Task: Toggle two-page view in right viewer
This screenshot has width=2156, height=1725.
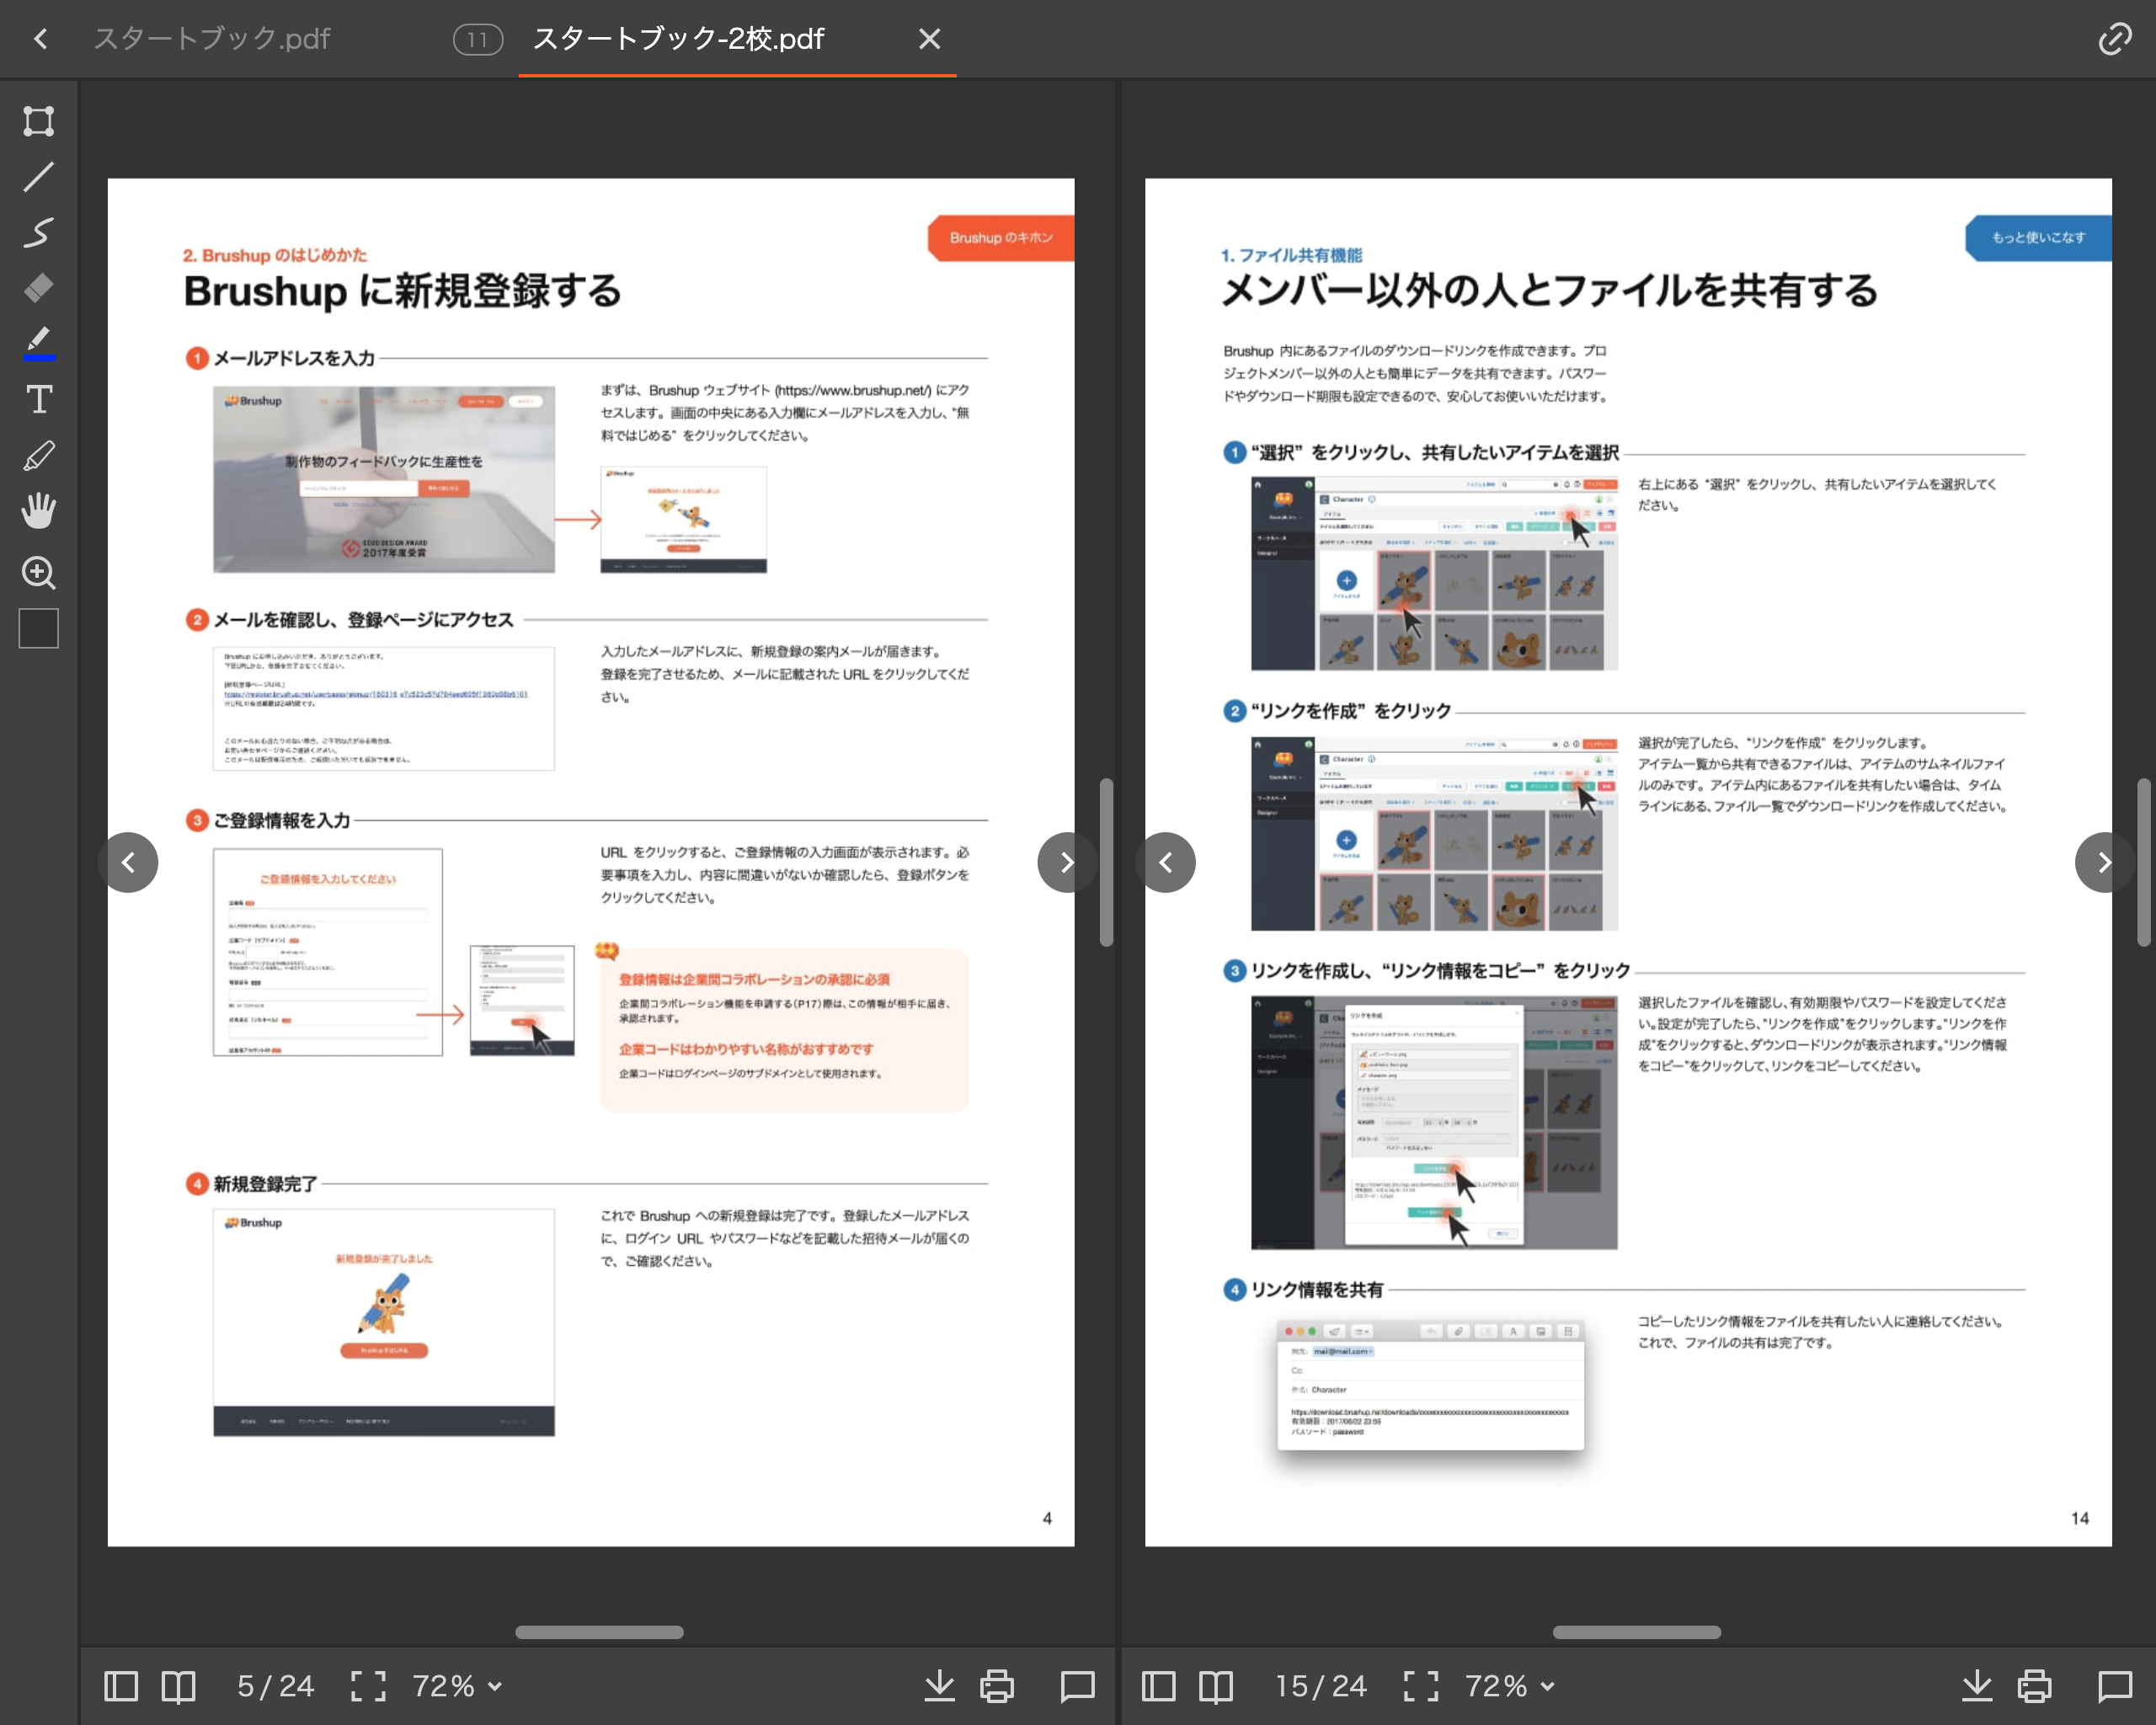Action: coord(1215,1686)
